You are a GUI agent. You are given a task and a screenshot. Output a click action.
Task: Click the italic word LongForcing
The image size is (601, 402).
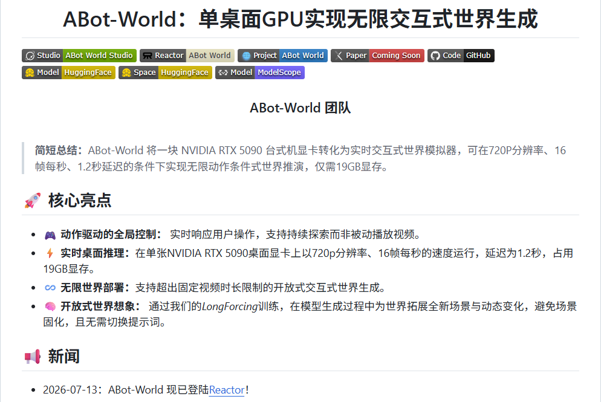click(230, 306)
